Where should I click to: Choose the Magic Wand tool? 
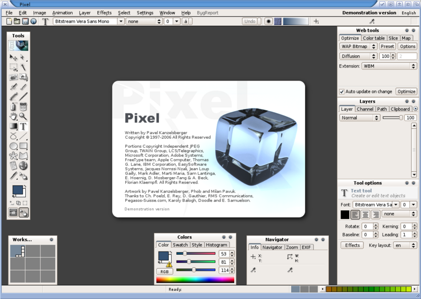point(23,67)
